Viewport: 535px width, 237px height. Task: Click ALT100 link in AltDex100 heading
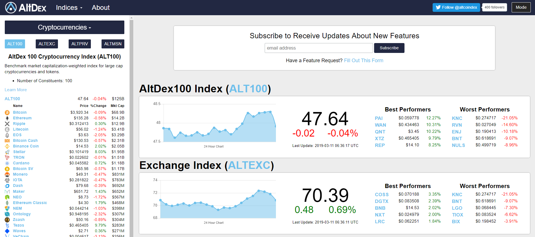tap(248, 89)
